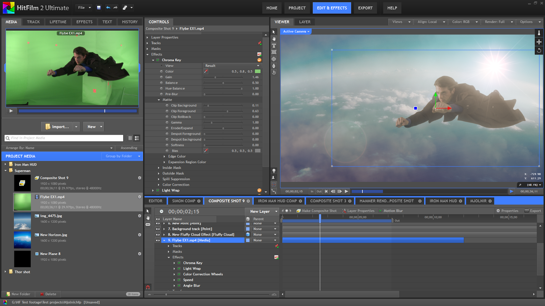Click the Import button
The height and width of the screenshot is (306, 545).
pyautogui.click(x=57, y=126)
